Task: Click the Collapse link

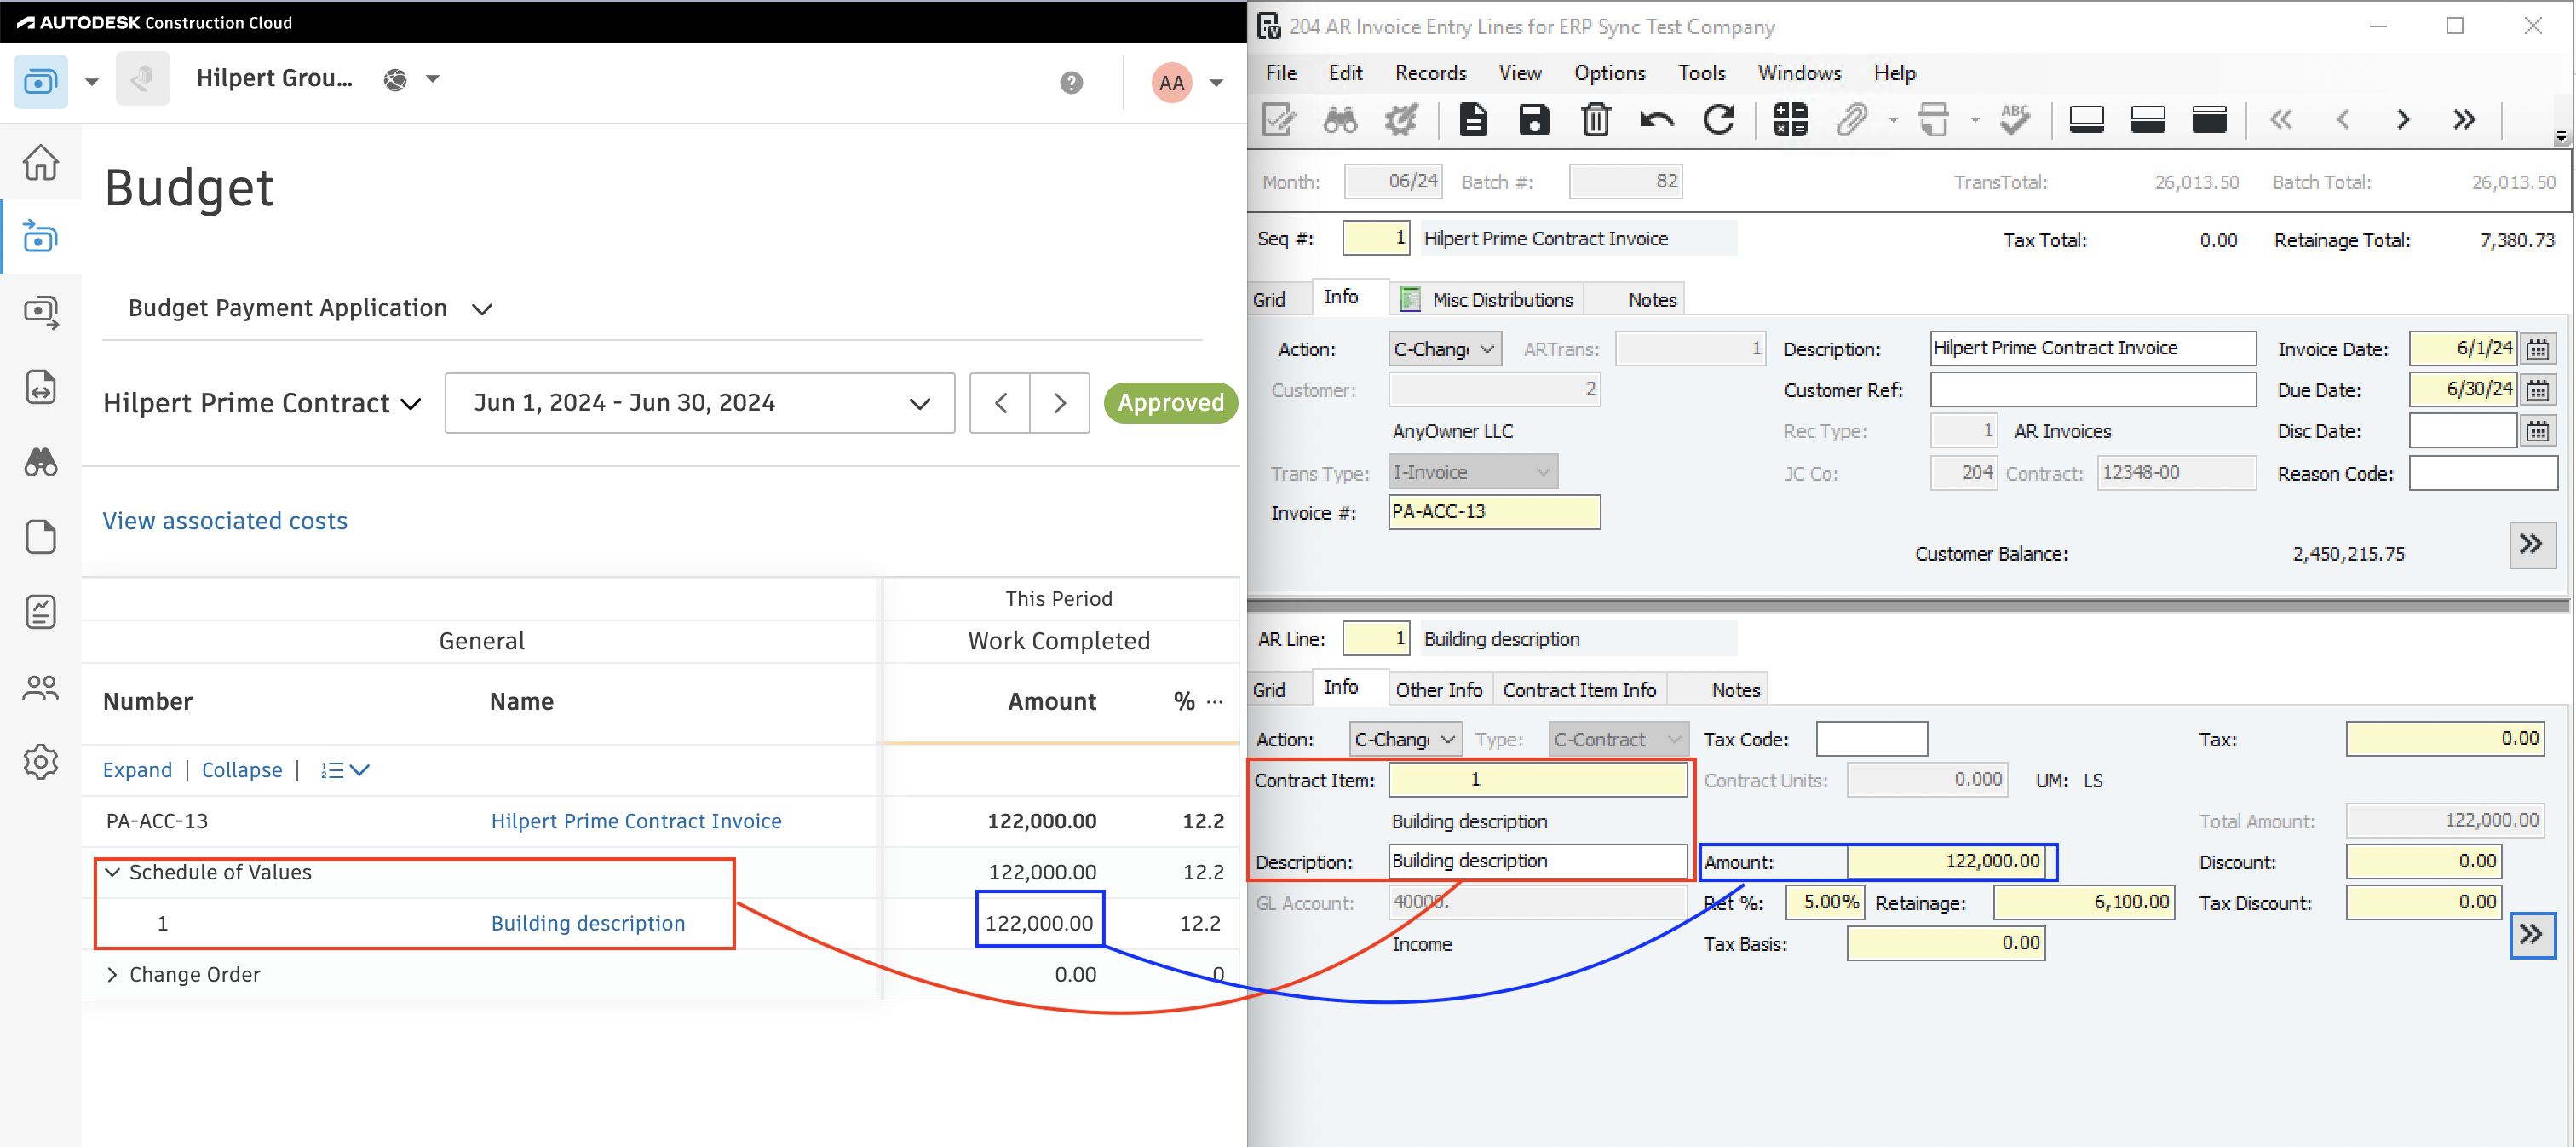Action: click(242, 770)
